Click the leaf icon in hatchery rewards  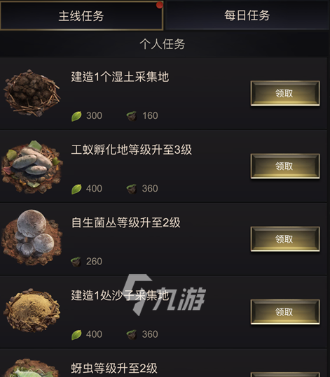tap(76, 189)
